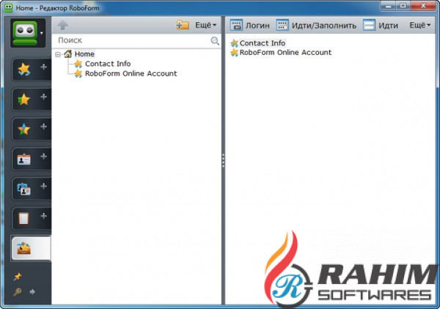Create a new folder via folder icon

[183, 25]
